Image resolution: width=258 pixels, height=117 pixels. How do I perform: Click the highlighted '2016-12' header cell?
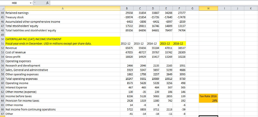(179, 44)
